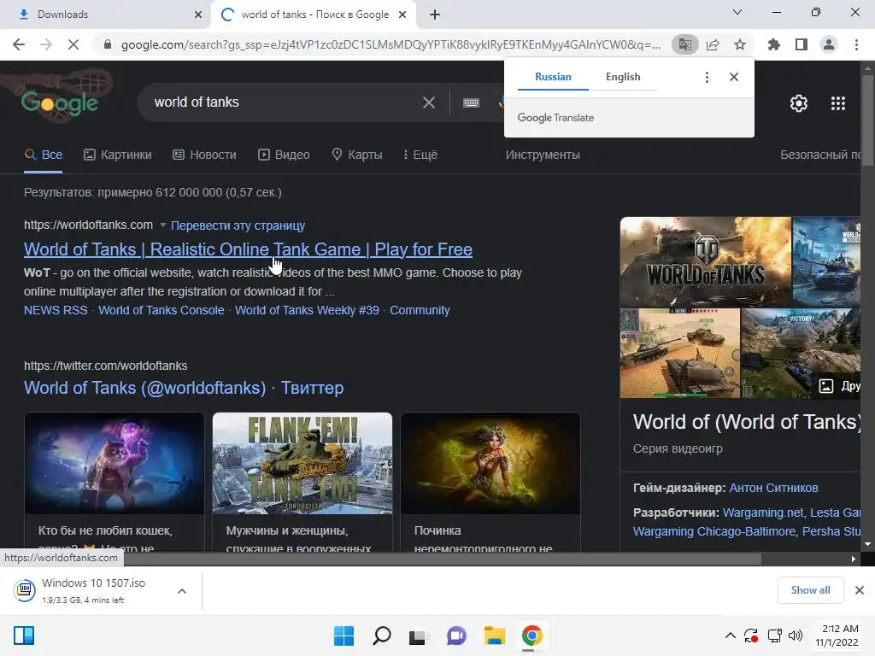
Task: Open the Google Translate icon in address bar
Action: [684, 44]
